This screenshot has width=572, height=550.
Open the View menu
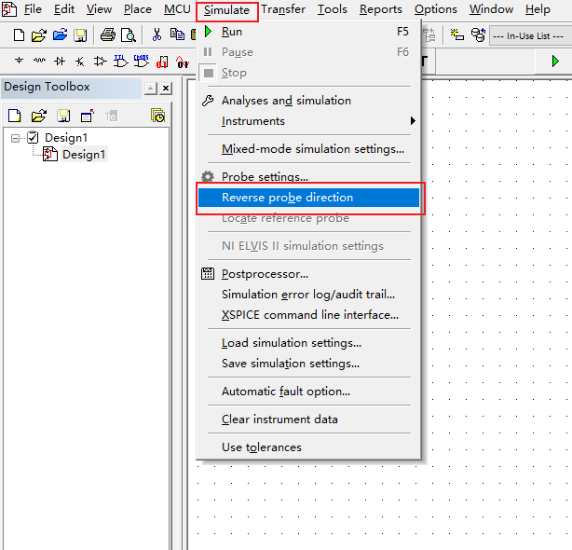coord(99,9)
